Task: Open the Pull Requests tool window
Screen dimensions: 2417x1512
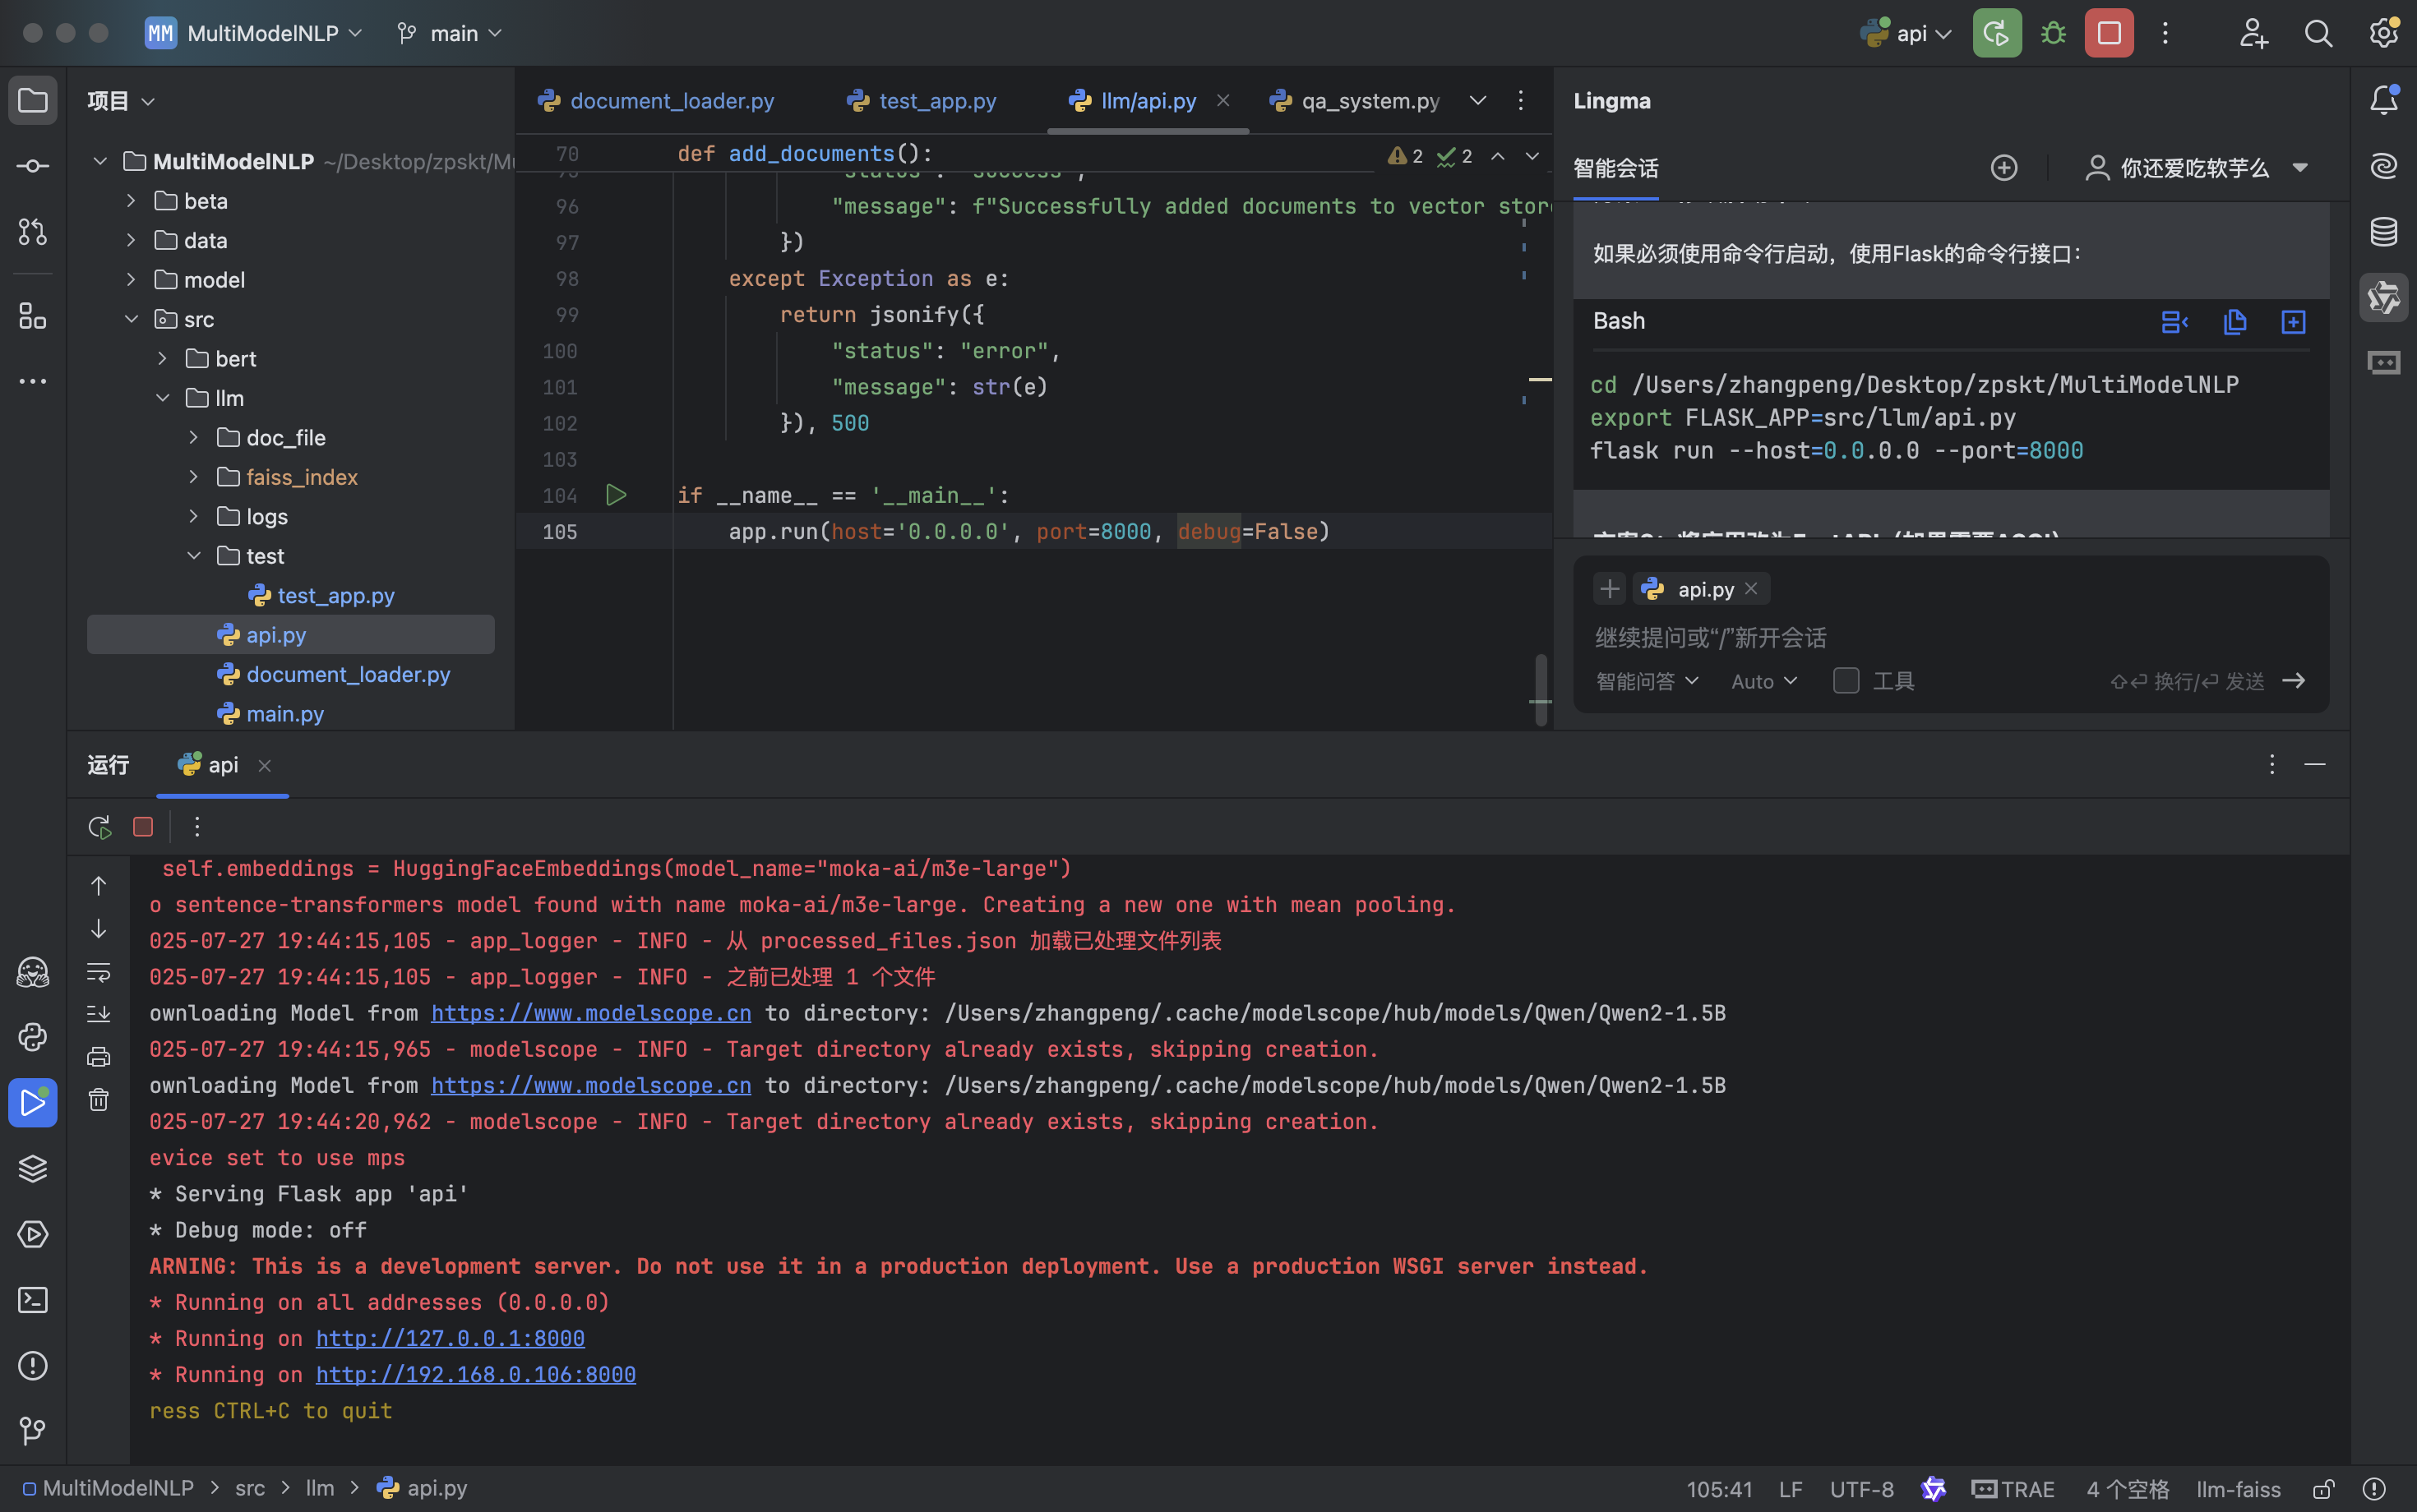Action: coord(32,232)
